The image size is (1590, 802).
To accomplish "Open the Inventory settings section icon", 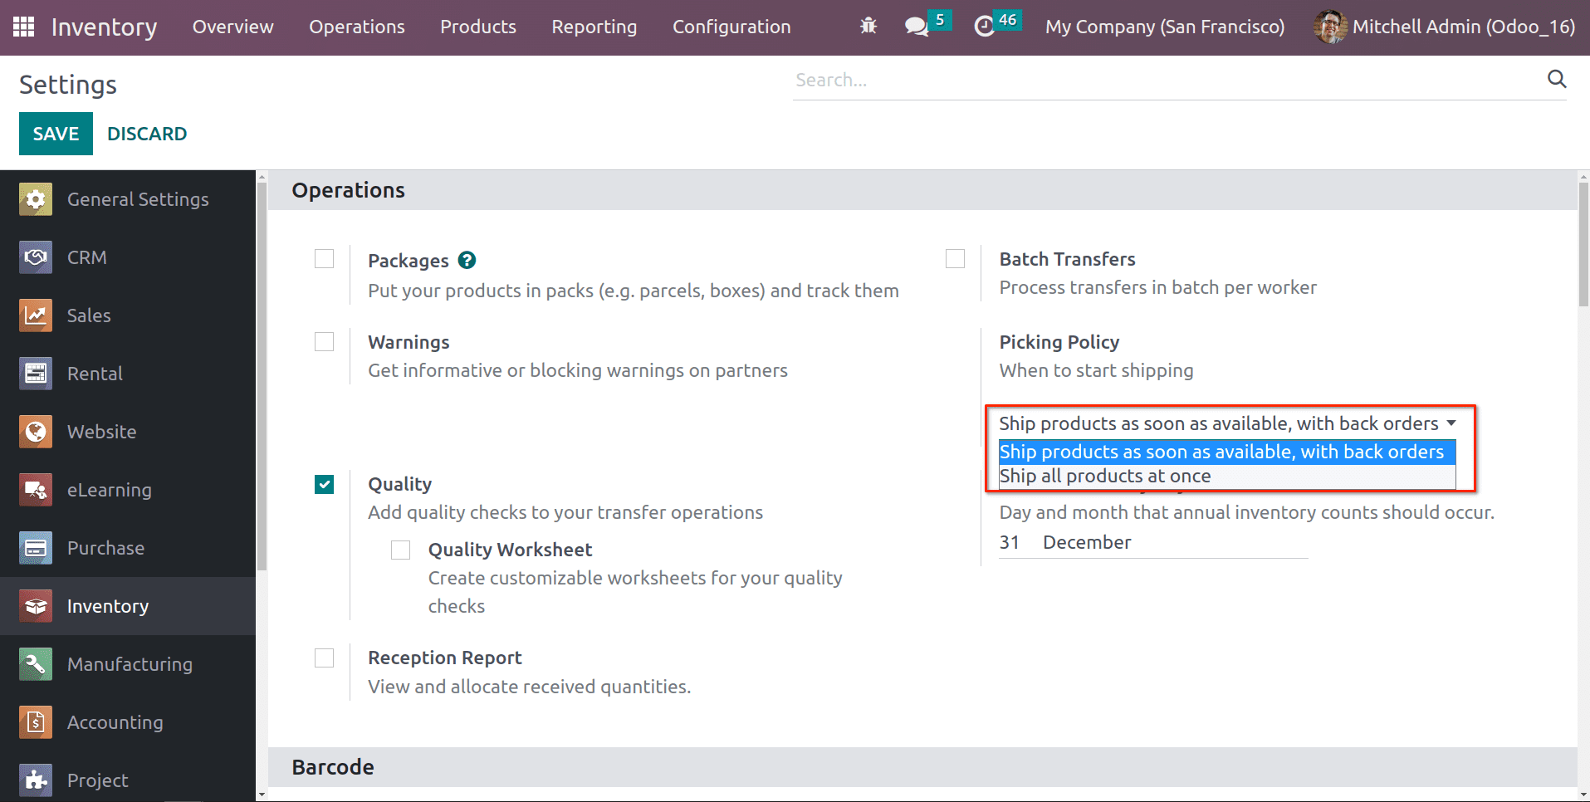I will pos(35,606).
